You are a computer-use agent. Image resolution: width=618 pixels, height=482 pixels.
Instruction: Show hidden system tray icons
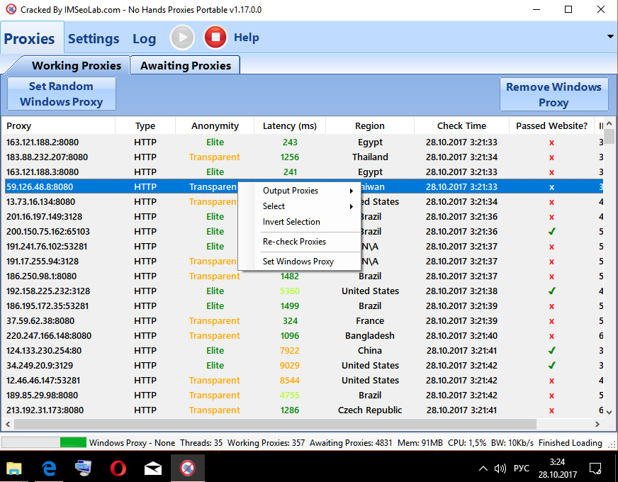pyautogui.click(x=483, y=469)
